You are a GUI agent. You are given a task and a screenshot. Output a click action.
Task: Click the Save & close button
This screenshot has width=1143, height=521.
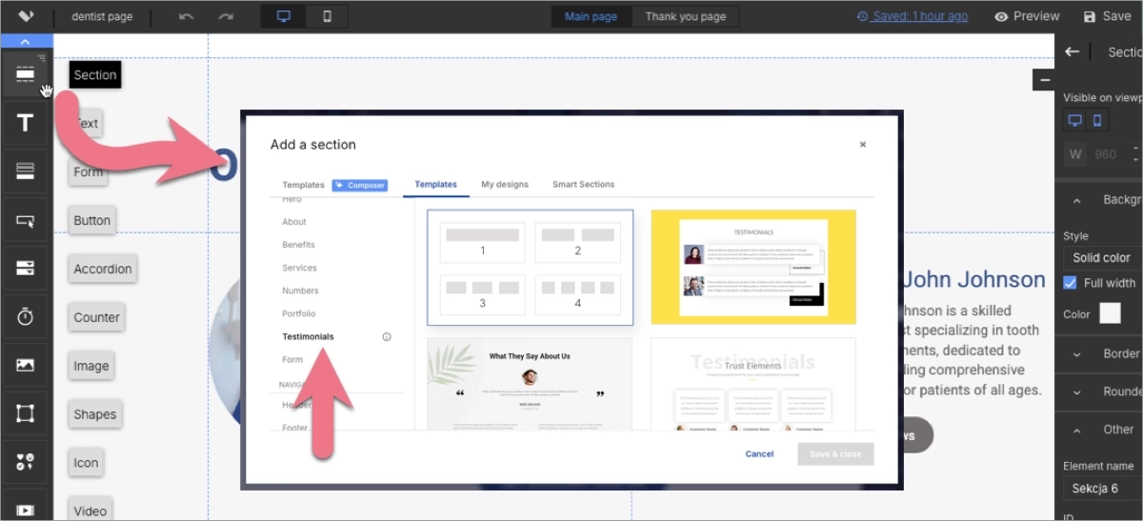(x=835, y=454)
